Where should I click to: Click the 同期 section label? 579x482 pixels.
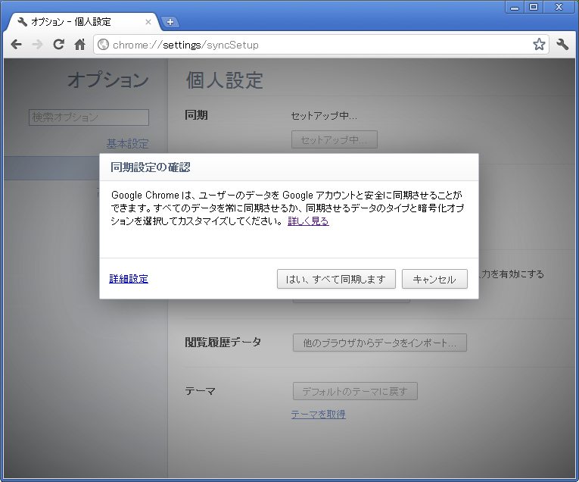[196, 115]
